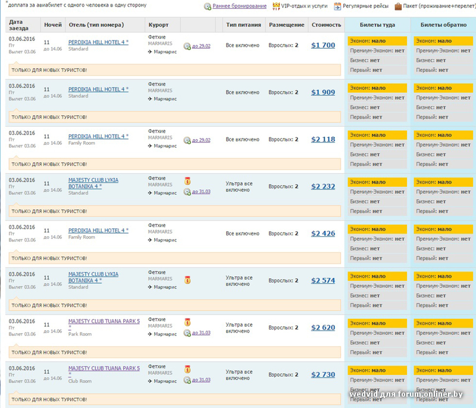
Task: Click the ТОЛЬКО ДЛЯ НОВЫХ ТУРИСТОВ banner under $2 574 row
Action: pos(175,305)
